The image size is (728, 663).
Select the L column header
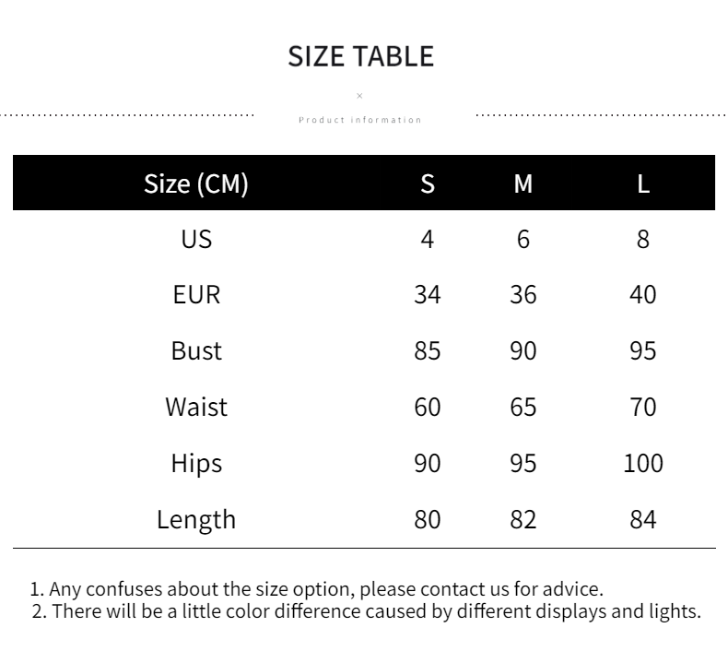(643, 184)
